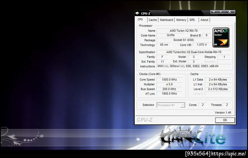Click the Version 1.46 text
The width and height of the screenshot is (248, 158).
223,113
